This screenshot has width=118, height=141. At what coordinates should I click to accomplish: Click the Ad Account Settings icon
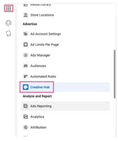point(26,34)
